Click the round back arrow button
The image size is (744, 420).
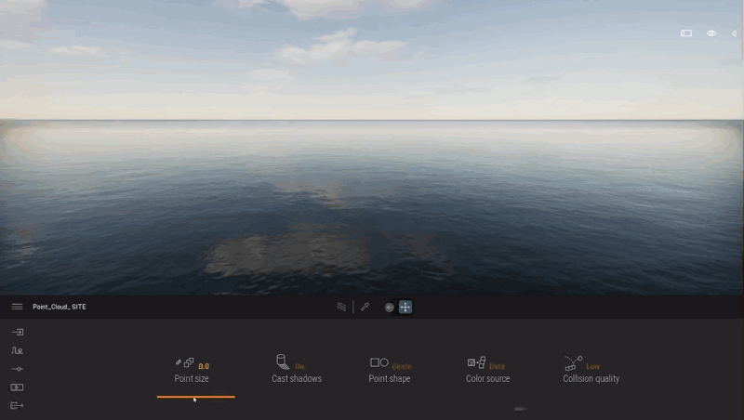click(390, 308)
